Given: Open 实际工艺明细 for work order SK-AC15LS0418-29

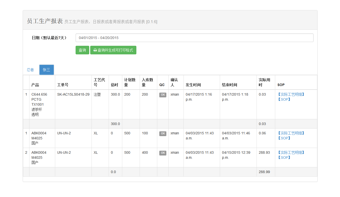Looking at the screenshot, I should [291, 94].
